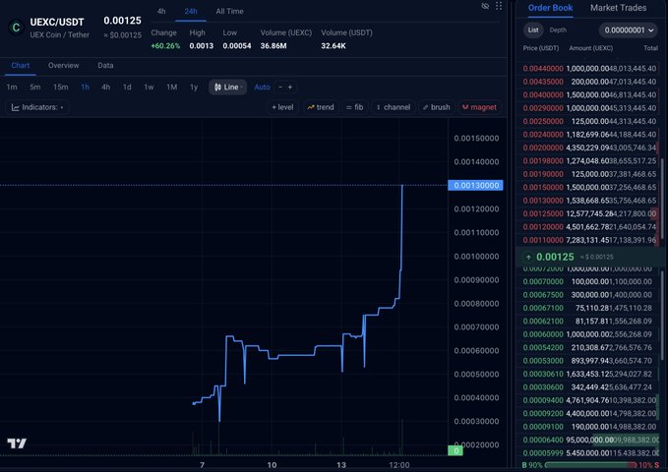This screenshot has height=472, width=668.
Task: Click the last price 0.00125 in order book
Action: click(x=555, y=257)
